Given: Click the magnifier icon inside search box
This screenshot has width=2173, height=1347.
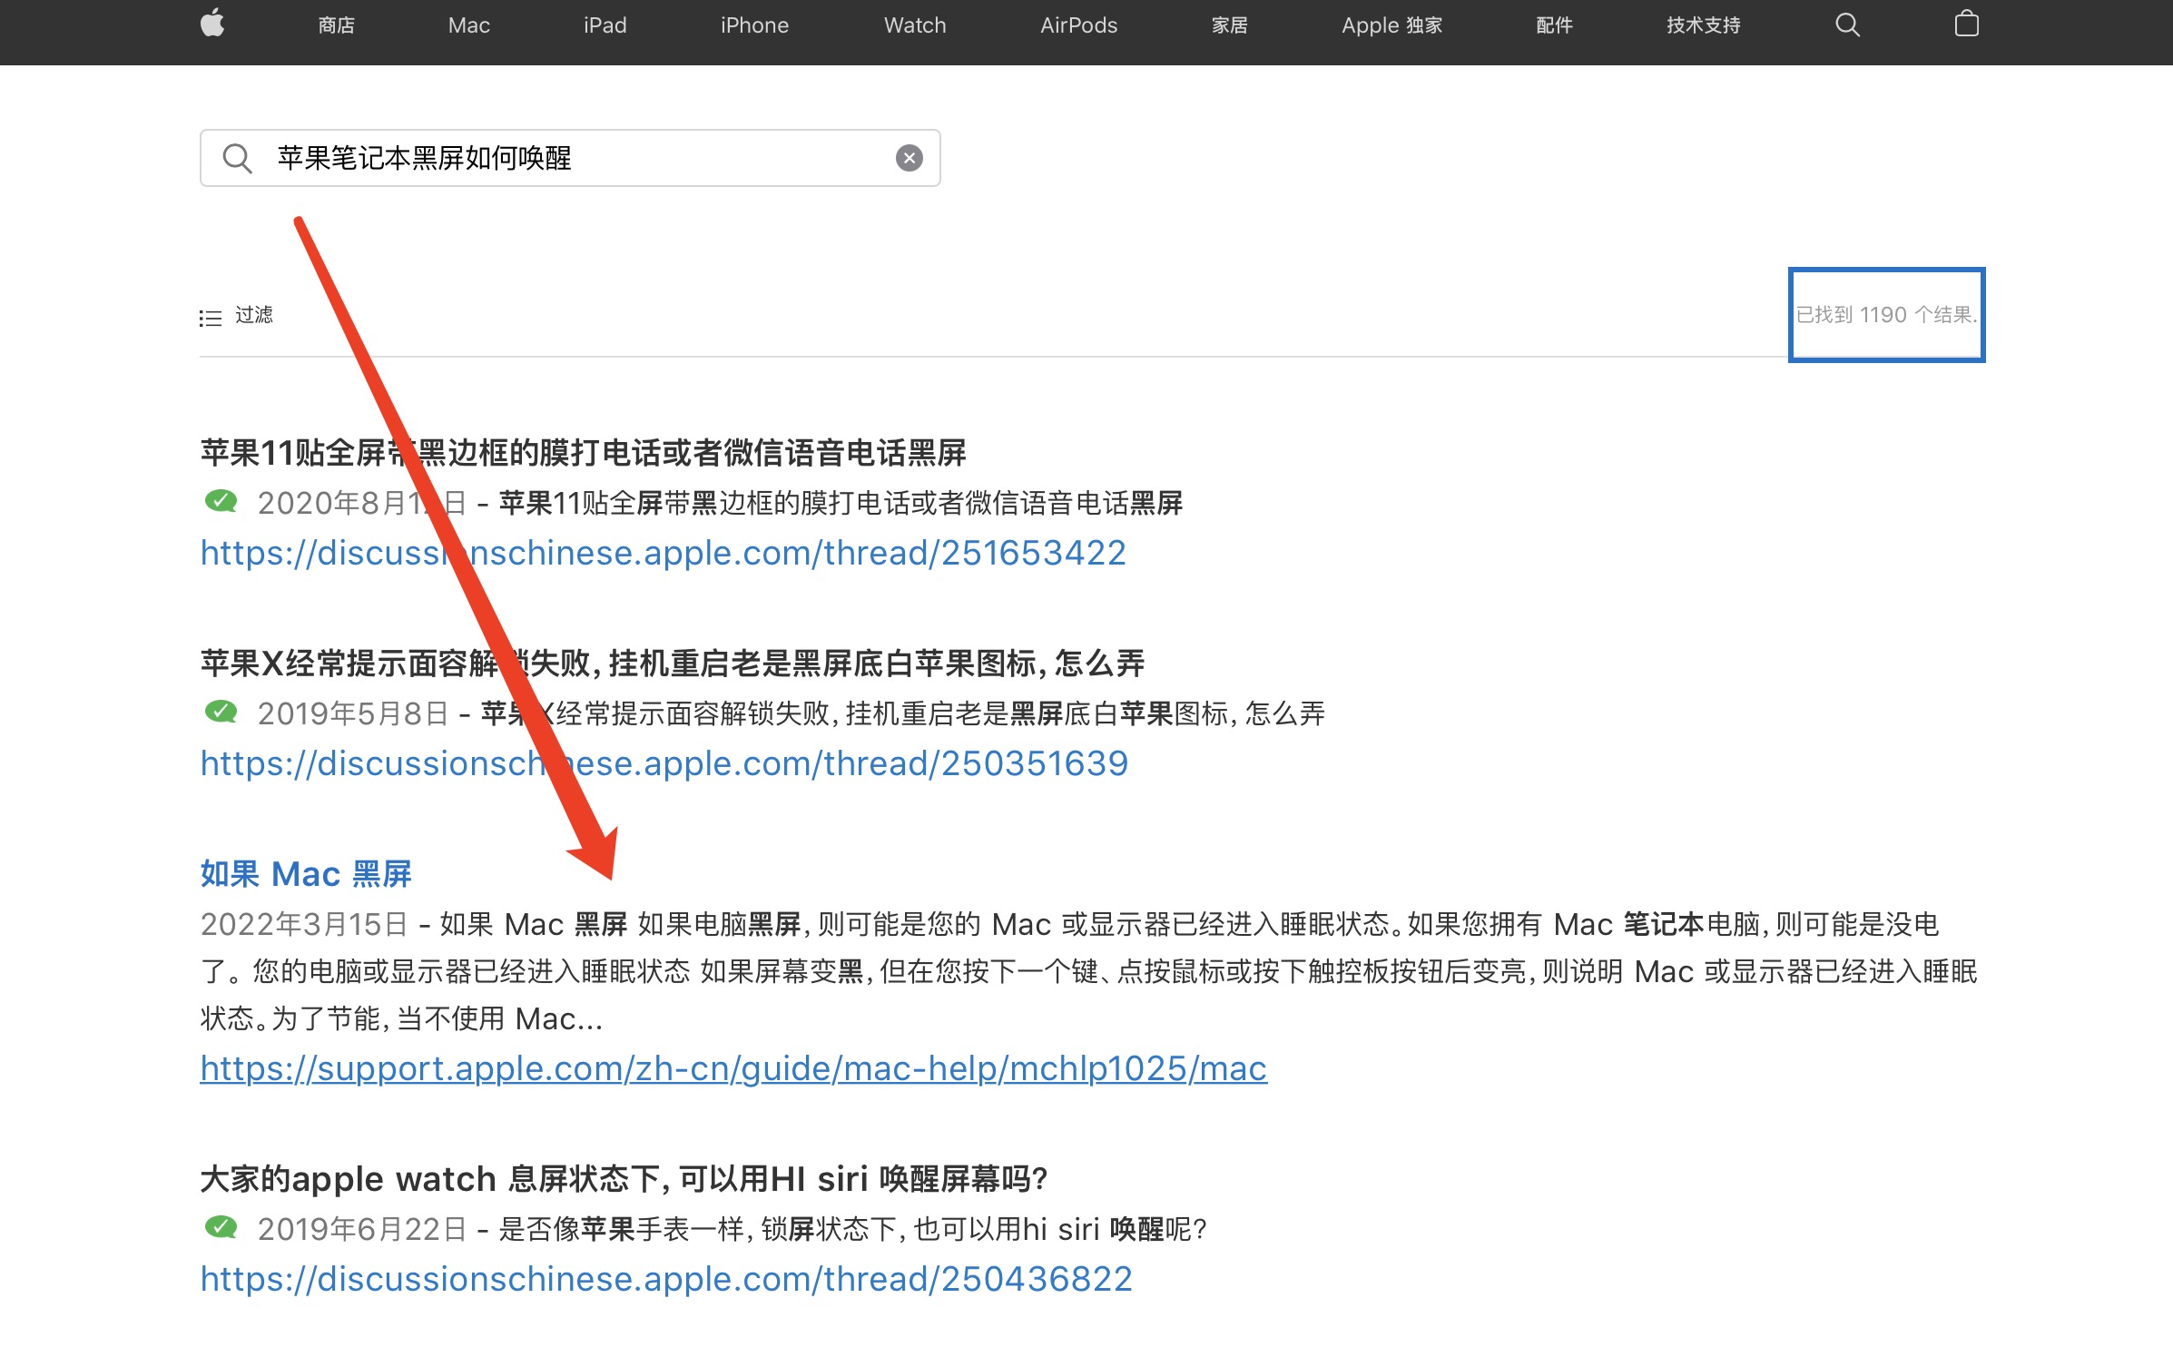Looking at the screenshot, I should [x=237, y=158].
